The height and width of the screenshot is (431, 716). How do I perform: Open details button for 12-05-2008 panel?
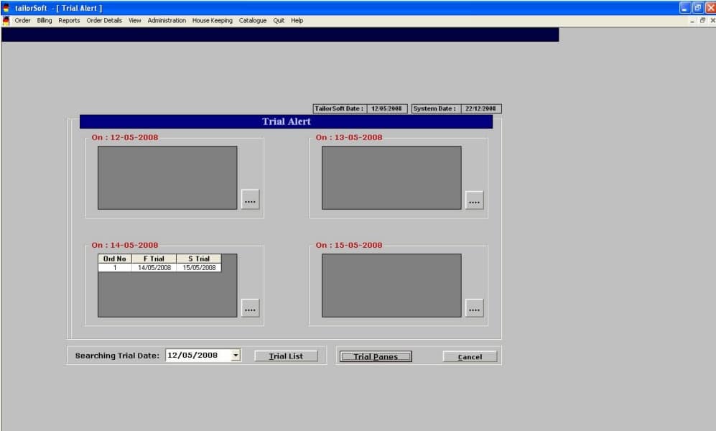pos(250,200)
